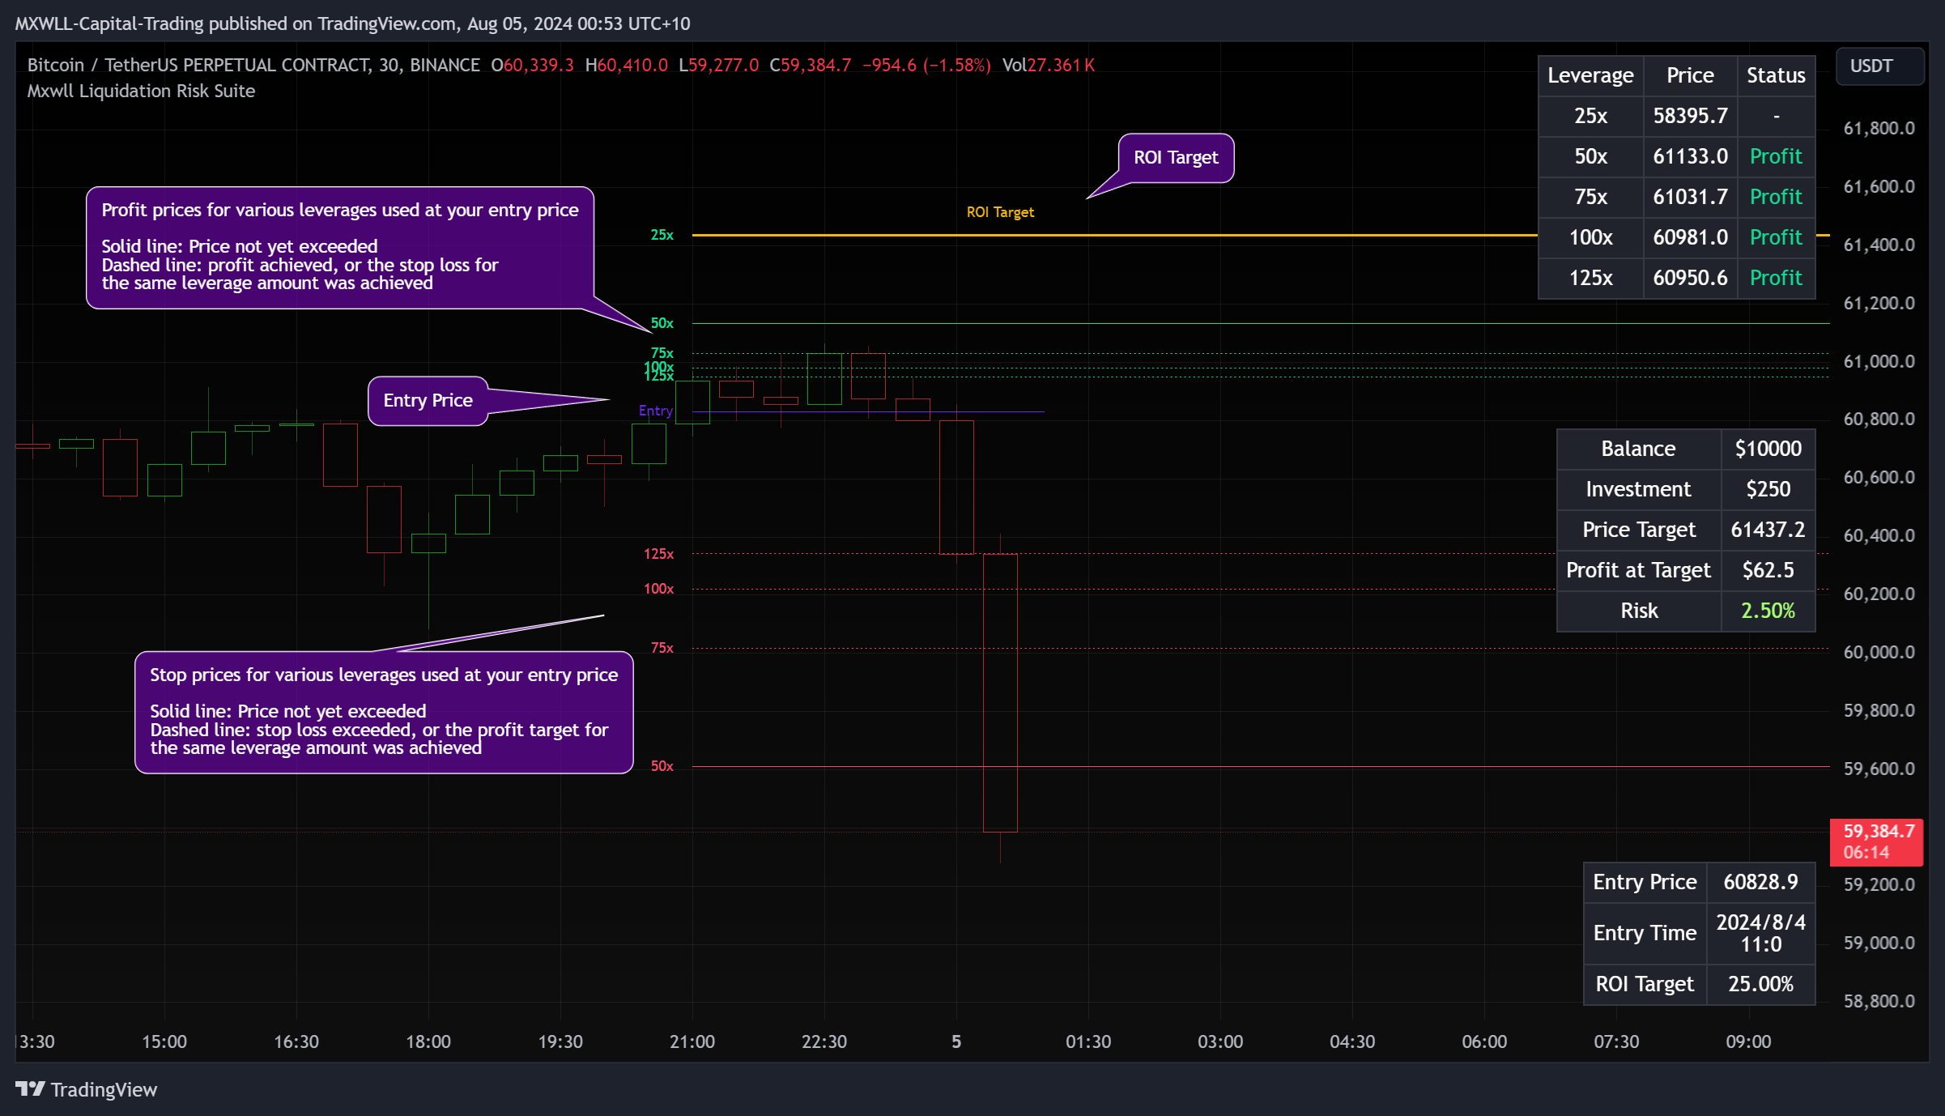Click the purple ROI Target callout bubble
Screen dimensions: 1945x1116
[x=1176, y=158]
